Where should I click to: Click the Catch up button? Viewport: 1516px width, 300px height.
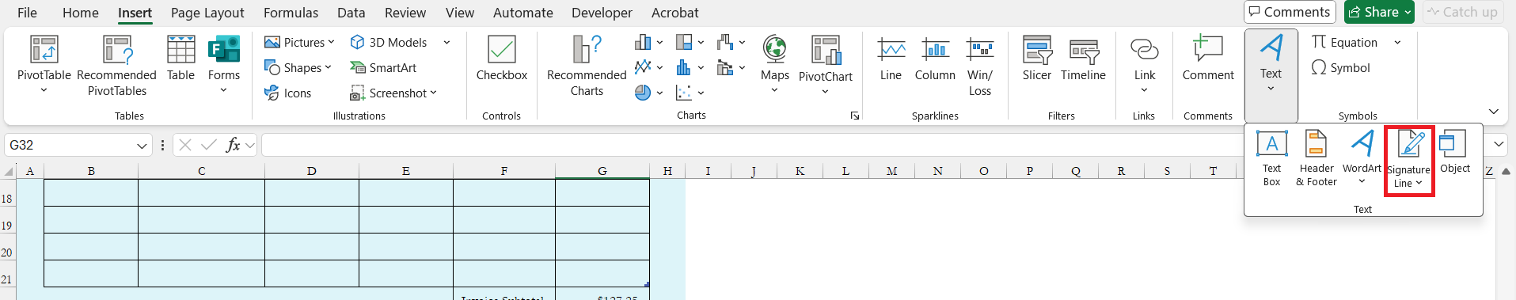(x=1463, y=12)
